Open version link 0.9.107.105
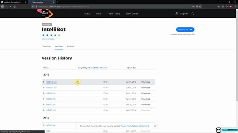The width and height of the screenshot is (238, 133). click(51, 99)
